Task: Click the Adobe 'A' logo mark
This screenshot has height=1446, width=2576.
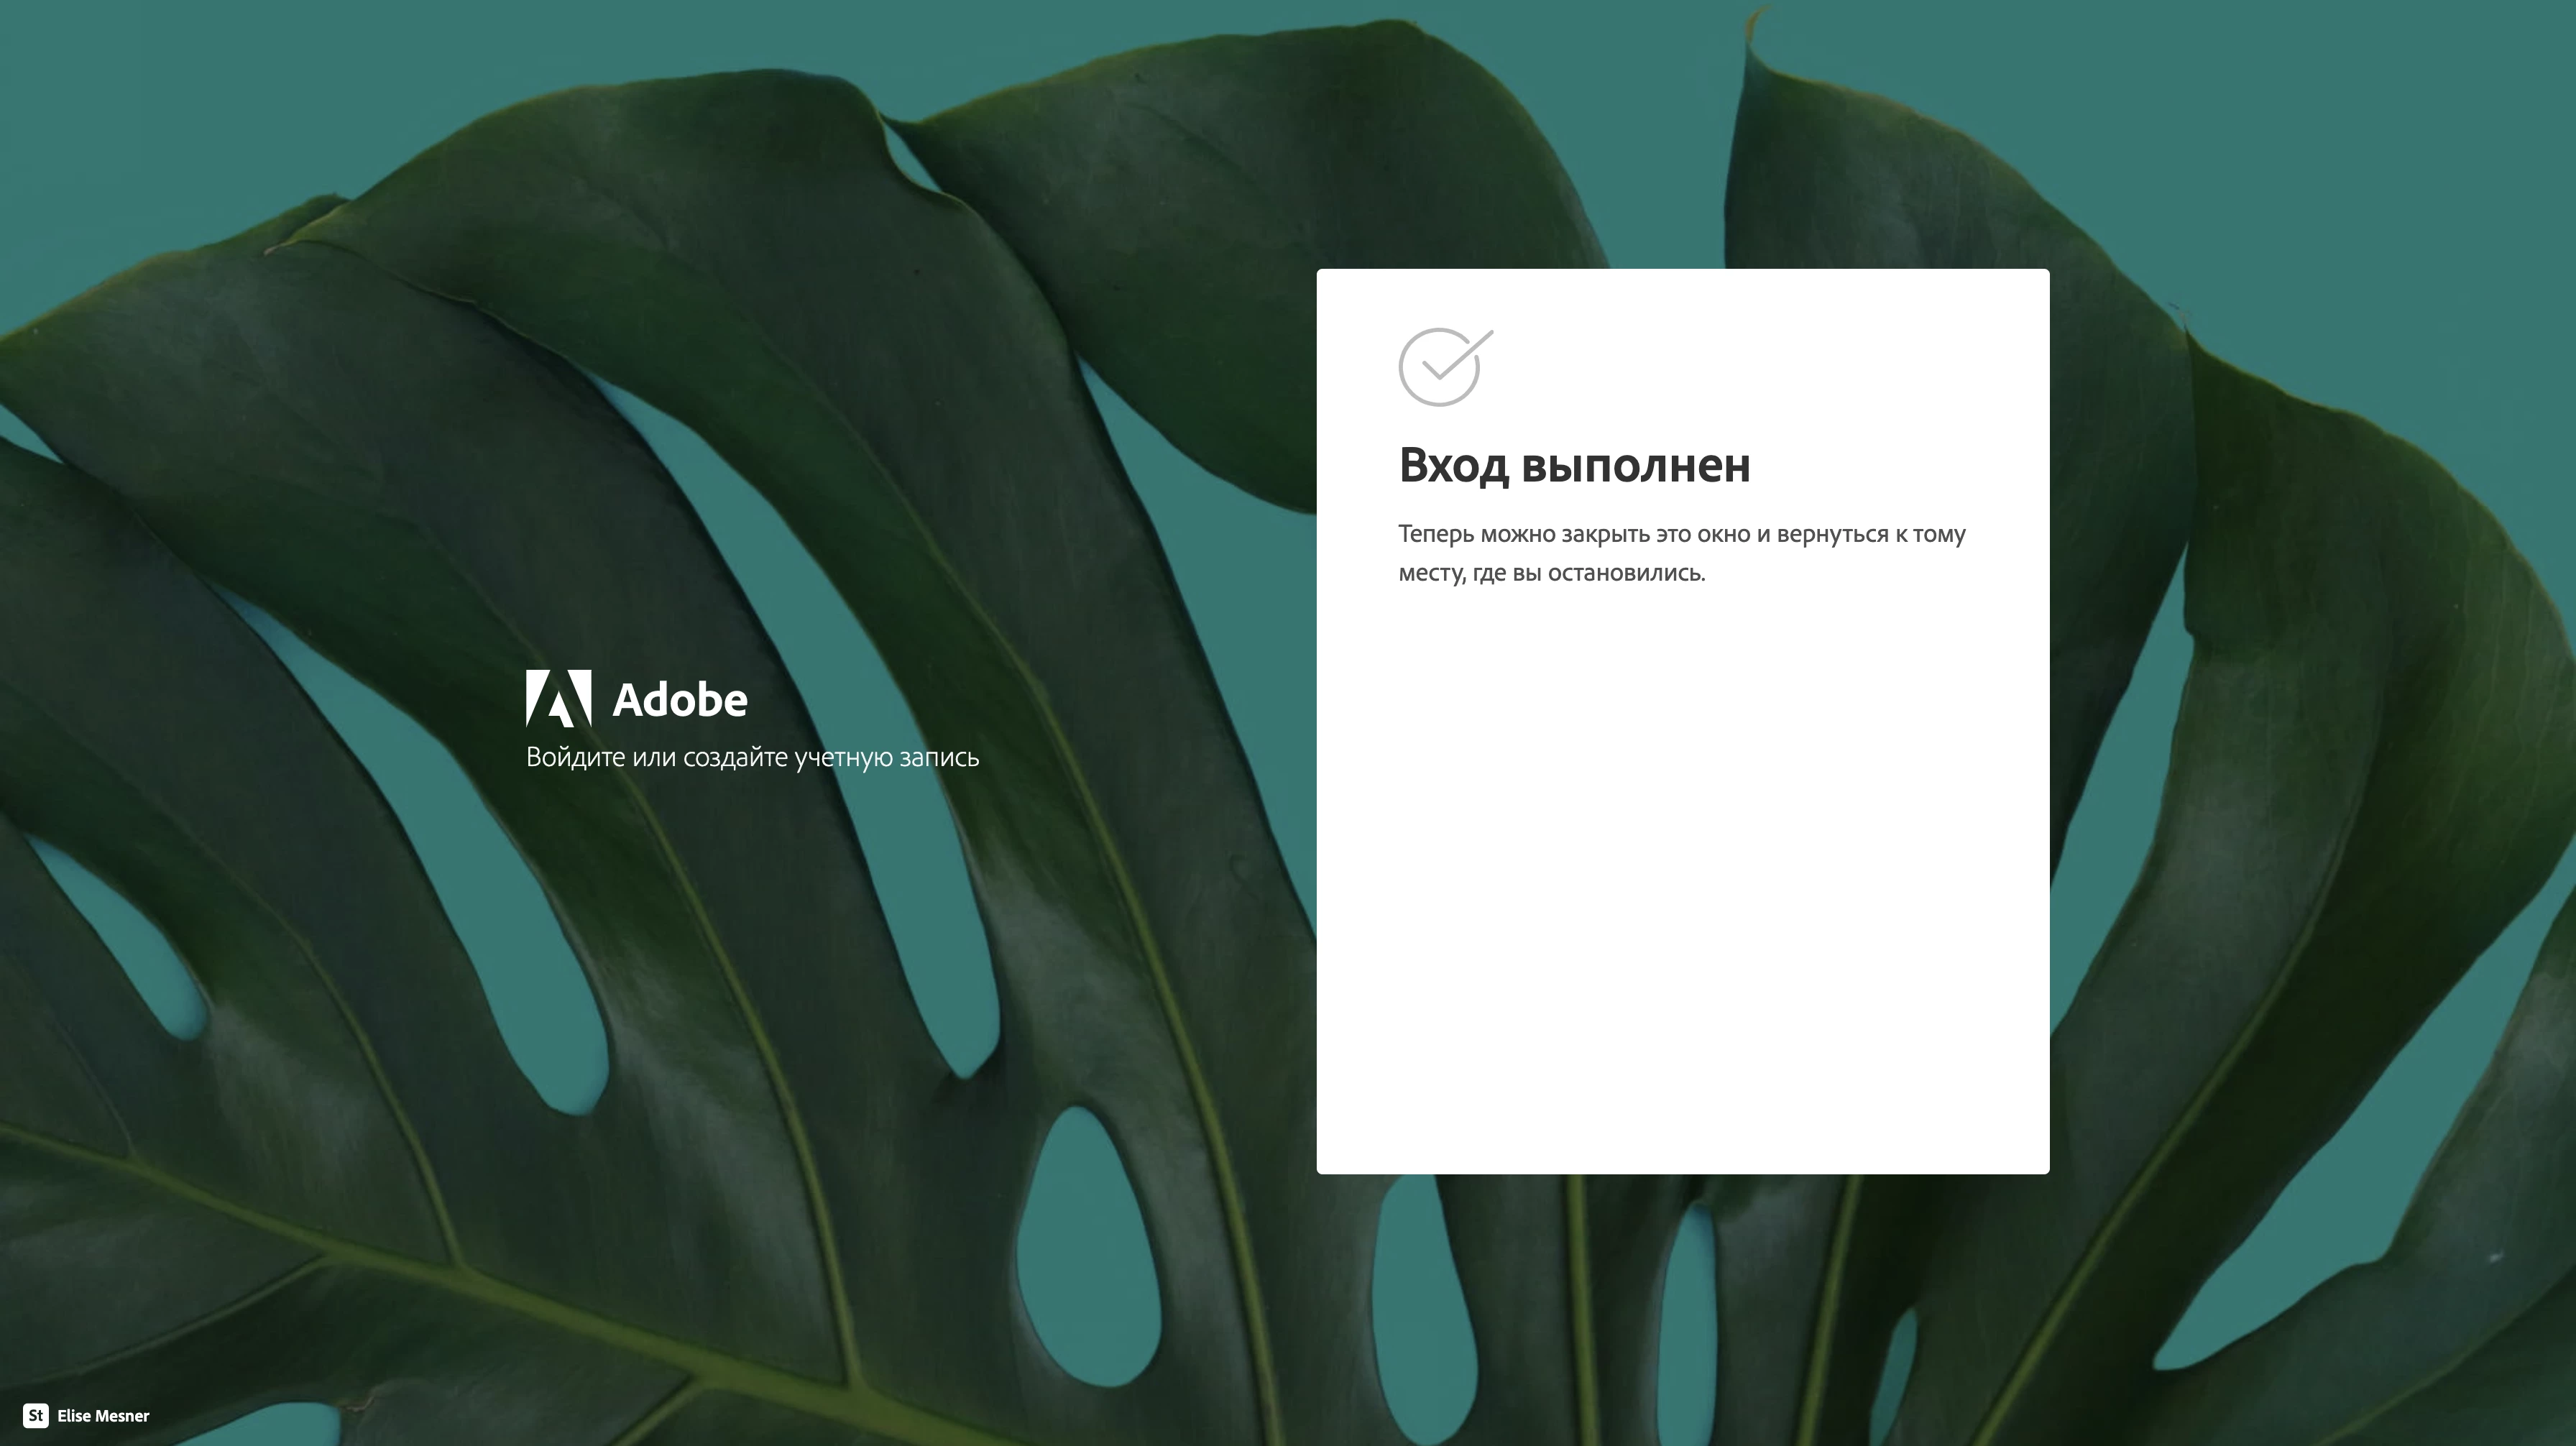Action: (558, 698)
